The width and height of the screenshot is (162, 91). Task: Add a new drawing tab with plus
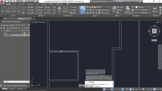pos(34,19)
